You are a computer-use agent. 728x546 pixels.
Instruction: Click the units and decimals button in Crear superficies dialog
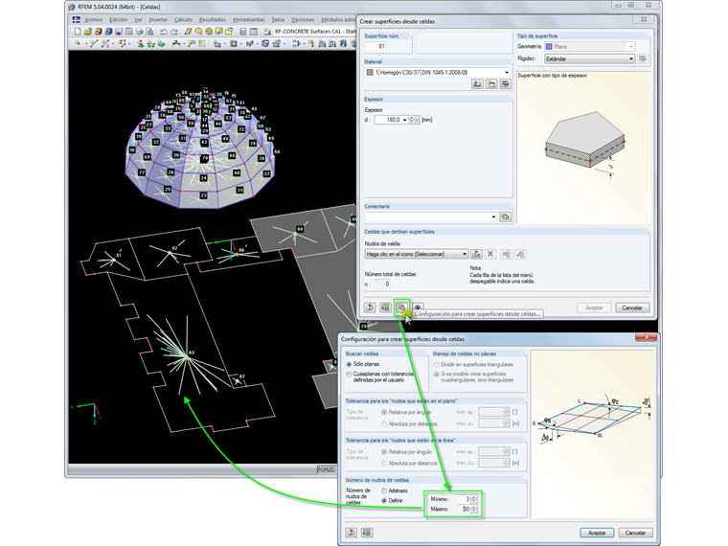[x=385, y=307]
